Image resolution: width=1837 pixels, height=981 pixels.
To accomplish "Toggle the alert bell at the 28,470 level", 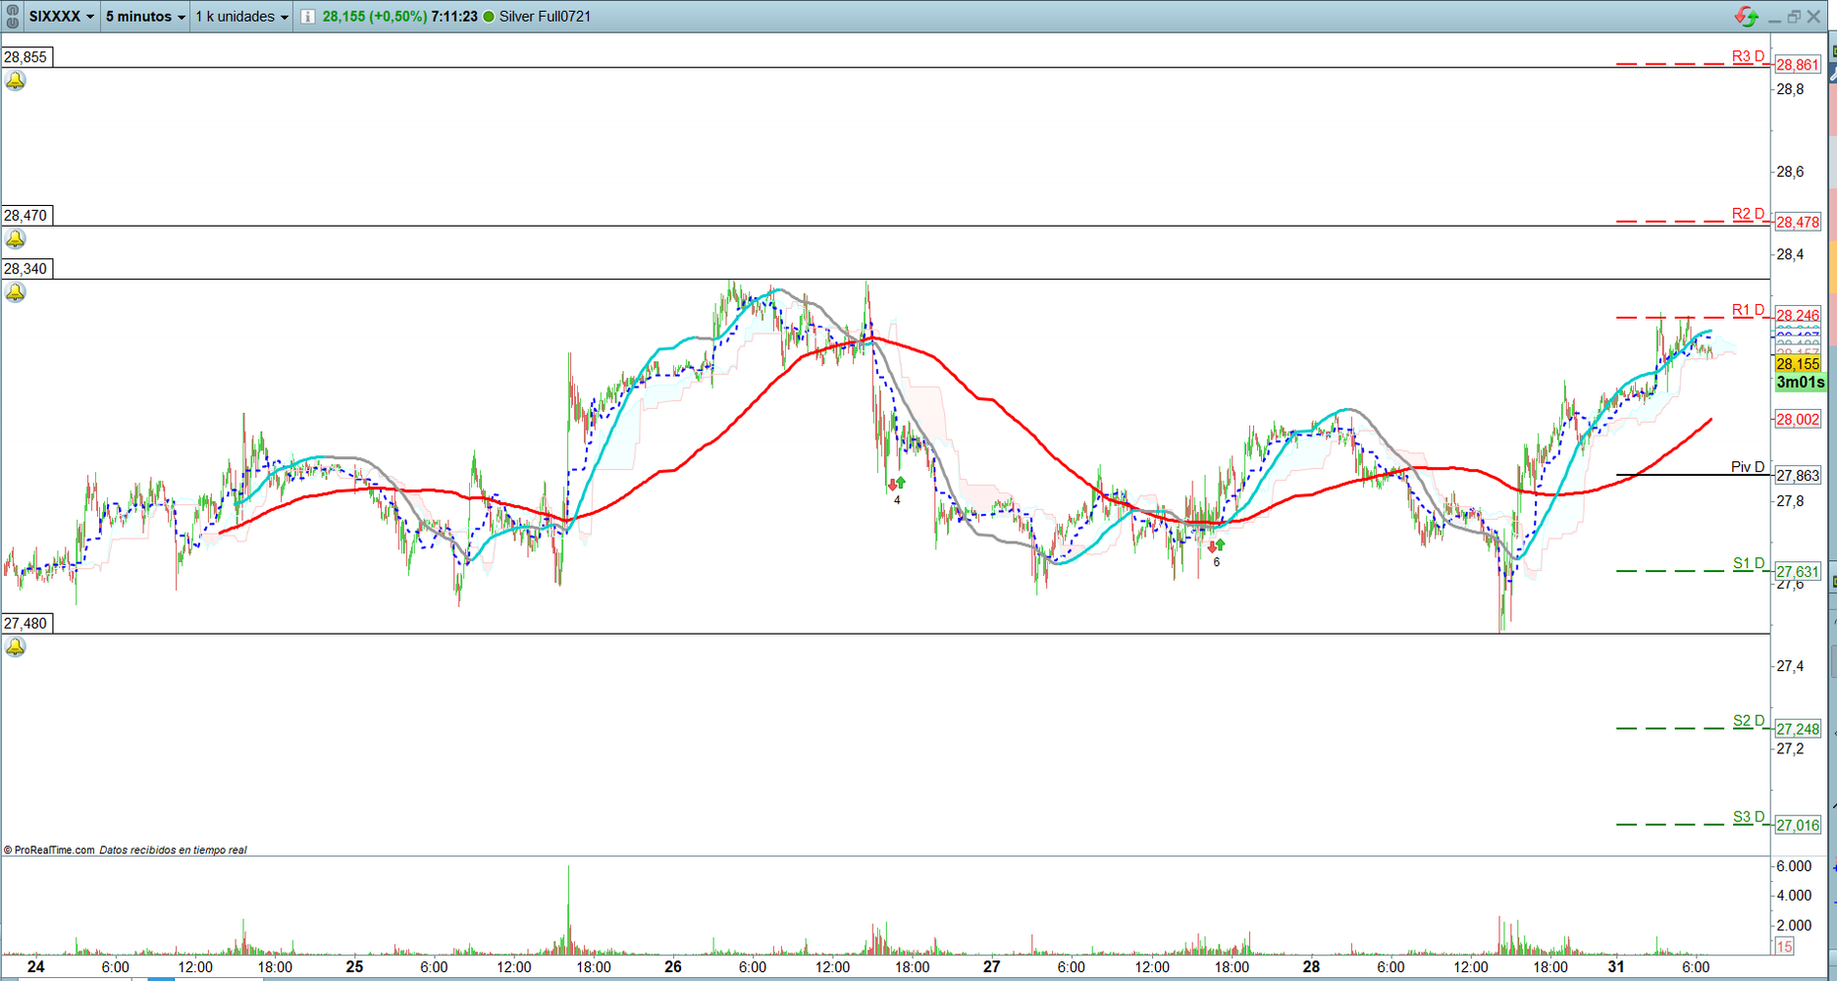I will coord(15,238).
